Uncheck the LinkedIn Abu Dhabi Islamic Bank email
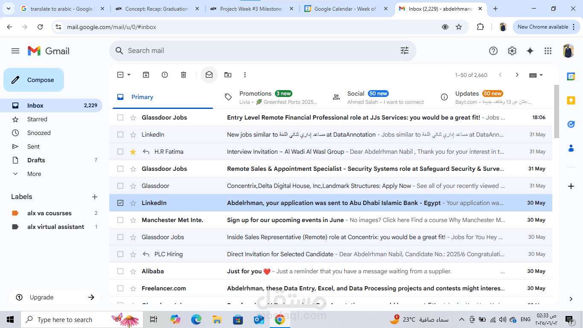This screenshot has width=583, height=328. (x=120, y=203)
